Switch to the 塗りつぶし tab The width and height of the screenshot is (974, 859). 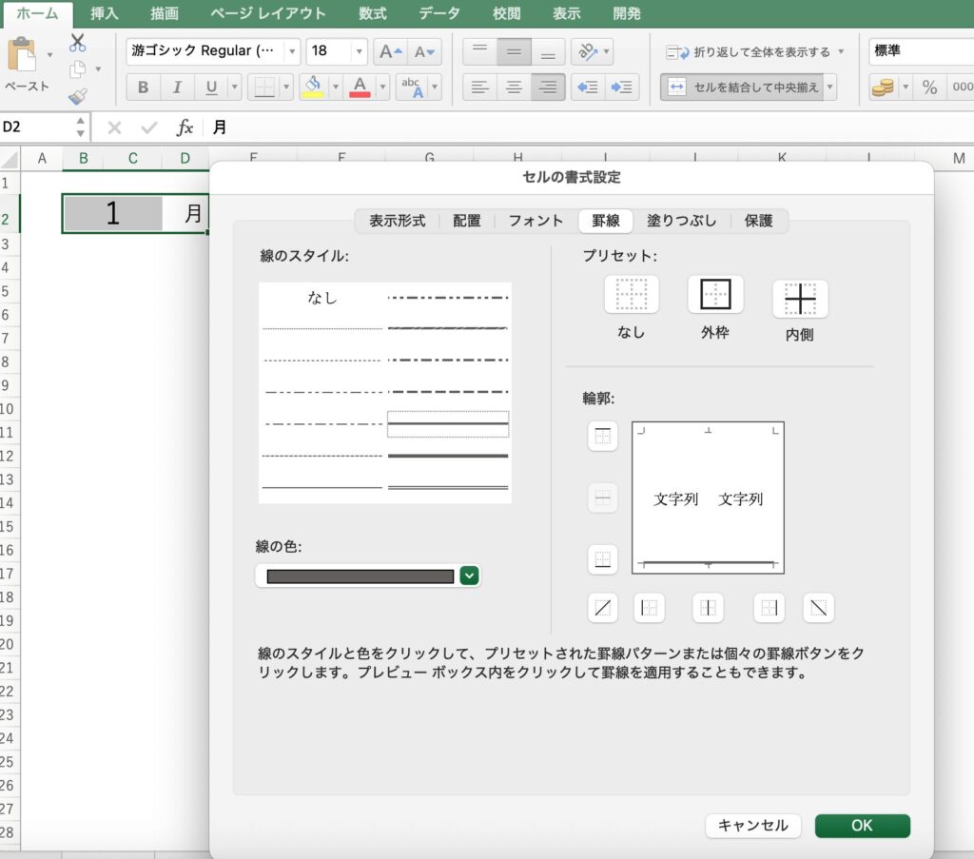coord(681,221)
